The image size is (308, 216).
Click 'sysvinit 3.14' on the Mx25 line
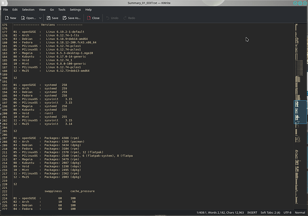[x=58, y=124]
